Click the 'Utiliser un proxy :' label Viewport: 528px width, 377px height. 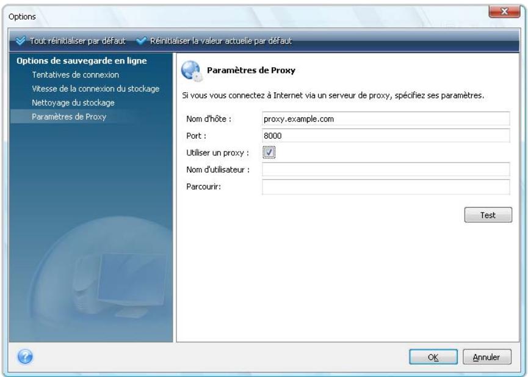click(x=217, y=153)
